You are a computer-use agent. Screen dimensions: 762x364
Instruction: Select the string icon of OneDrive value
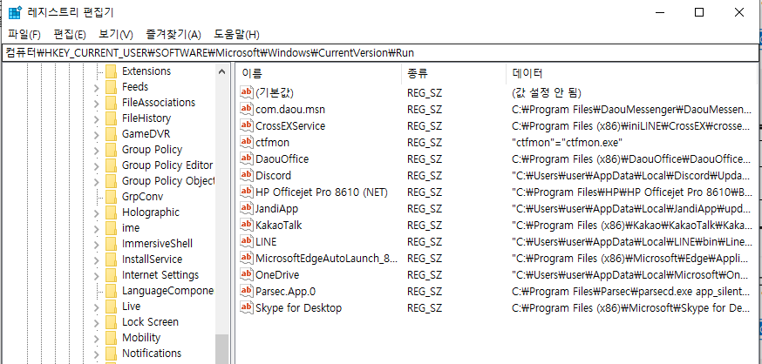coord(248,274)
